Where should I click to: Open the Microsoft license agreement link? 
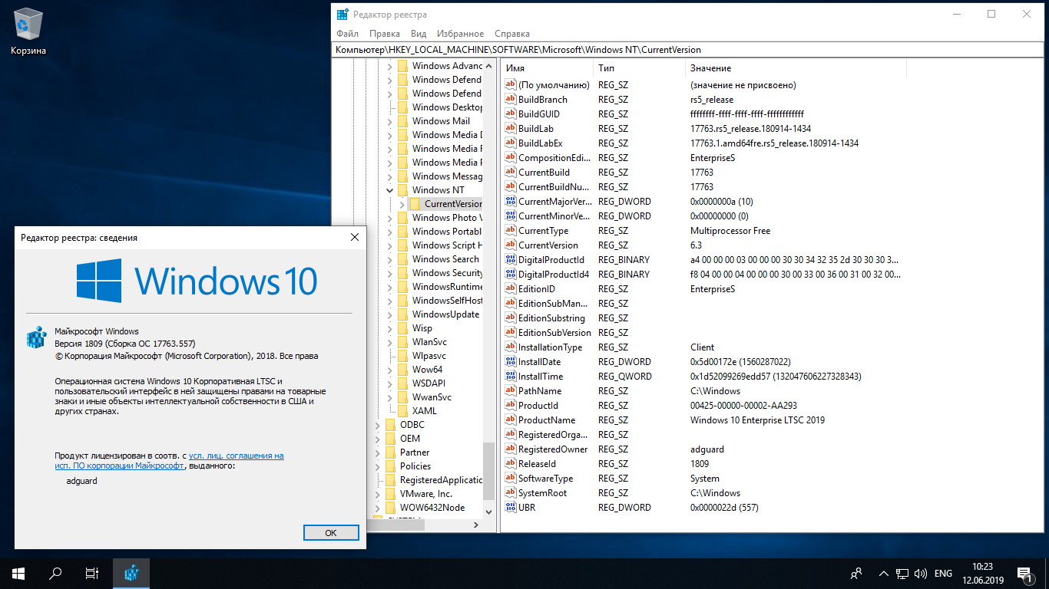(x=169, y=460)
